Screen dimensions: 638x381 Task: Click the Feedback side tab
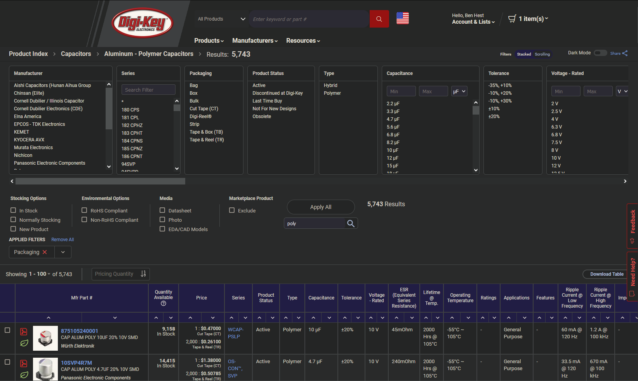tap(632, 226)
